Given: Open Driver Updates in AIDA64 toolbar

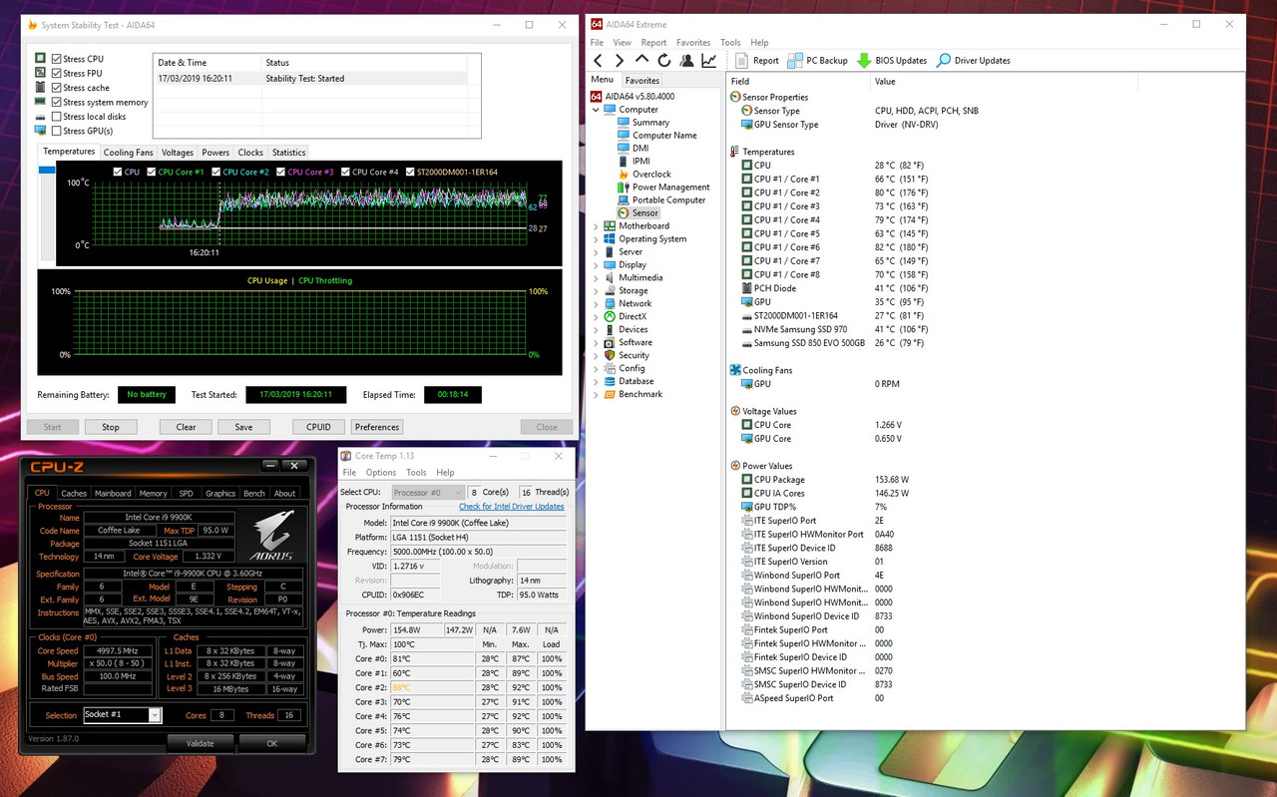Looking at the screenshot, I should [974, 61].
